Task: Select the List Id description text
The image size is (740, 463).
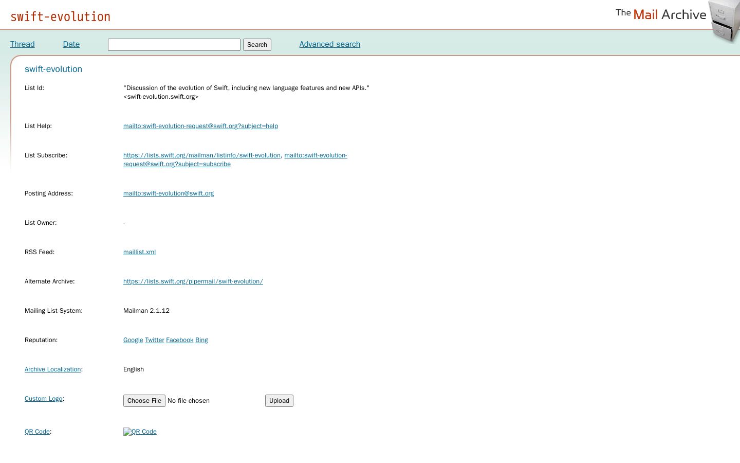Action: (x=246, y=92)
